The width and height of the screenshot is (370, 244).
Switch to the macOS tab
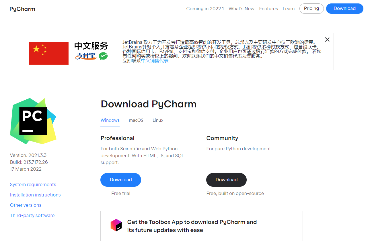(136, 120)
